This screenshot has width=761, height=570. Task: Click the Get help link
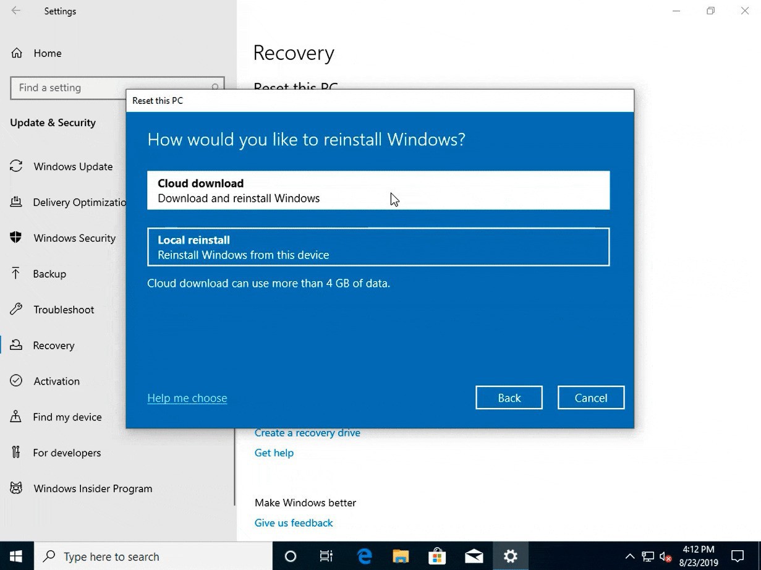point(274,453)
